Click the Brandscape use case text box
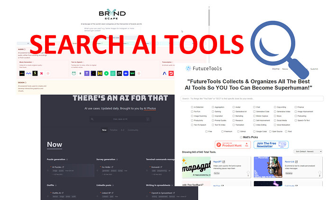Screen dimensions: 327x200 click(x=111, y=29)
